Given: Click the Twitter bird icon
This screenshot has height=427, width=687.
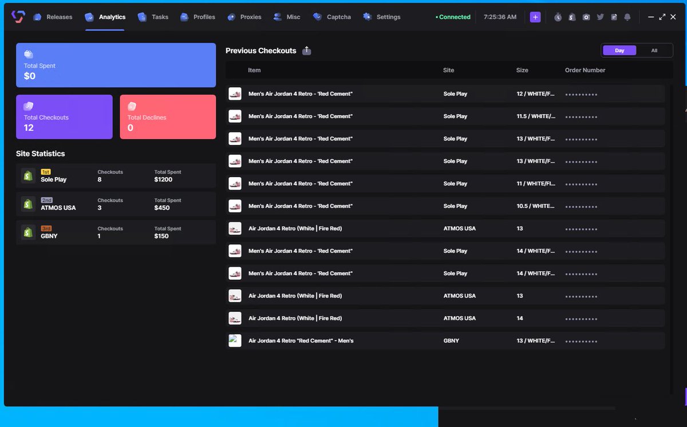Looking at the screenshot, I should (x=600, y=17).
